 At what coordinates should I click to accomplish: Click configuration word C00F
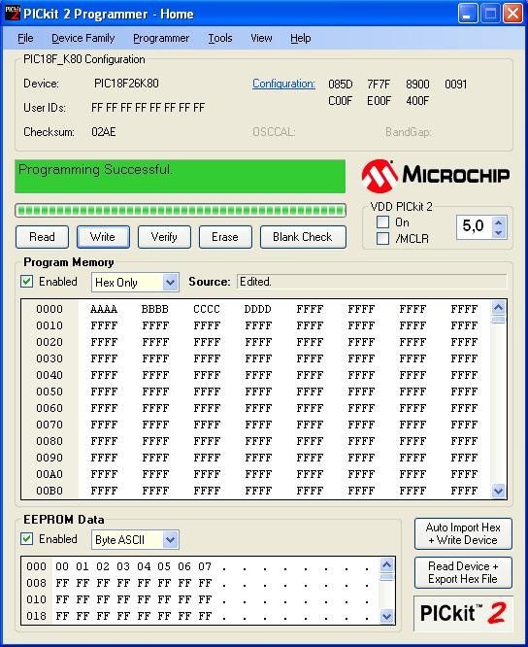pos(341,101)
